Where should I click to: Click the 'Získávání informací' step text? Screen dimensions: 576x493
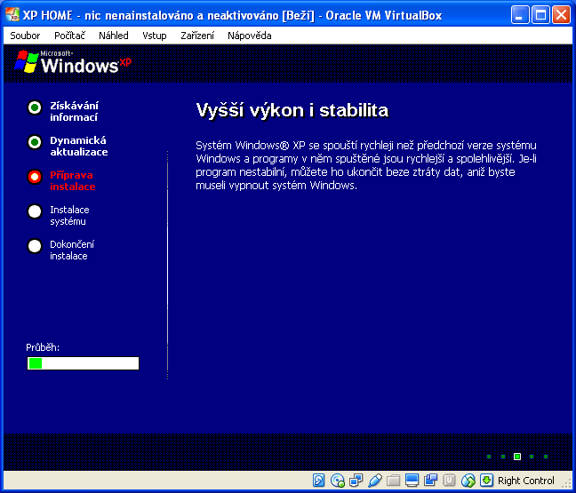point(74,111)
